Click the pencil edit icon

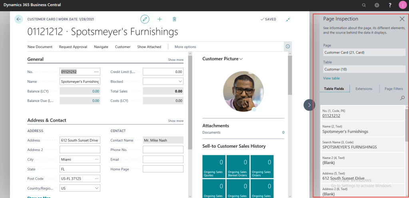(145, 19)
